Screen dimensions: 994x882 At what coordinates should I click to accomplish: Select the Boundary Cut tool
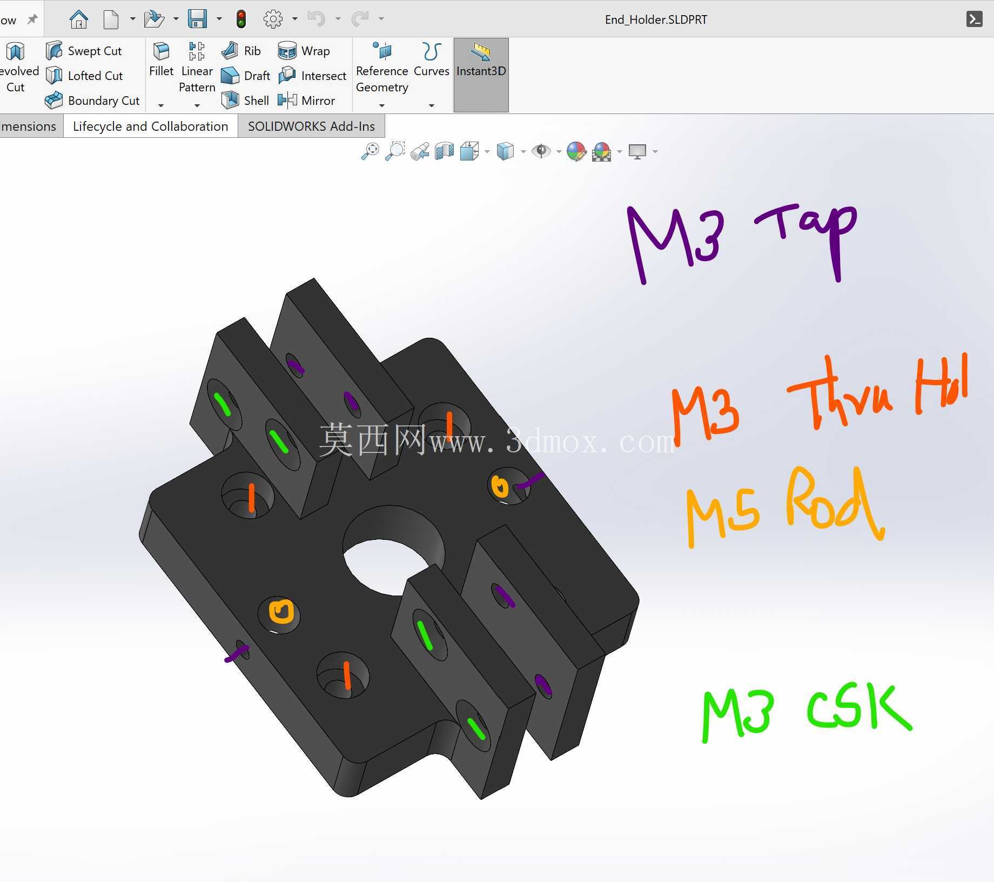92,101
